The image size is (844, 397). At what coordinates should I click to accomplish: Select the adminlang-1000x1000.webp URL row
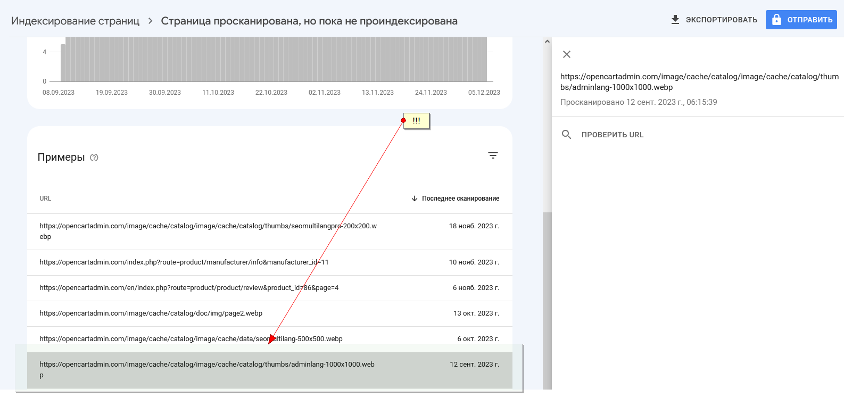270,370
